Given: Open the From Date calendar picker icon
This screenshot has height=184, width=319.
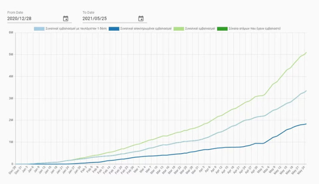Looking at the screenshot, I should 66,19.
